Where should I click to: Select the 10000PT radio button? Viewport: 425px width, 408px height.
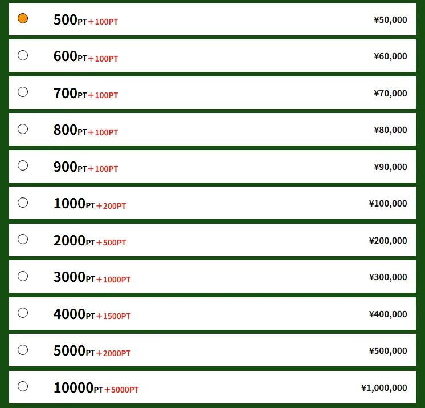23,386
